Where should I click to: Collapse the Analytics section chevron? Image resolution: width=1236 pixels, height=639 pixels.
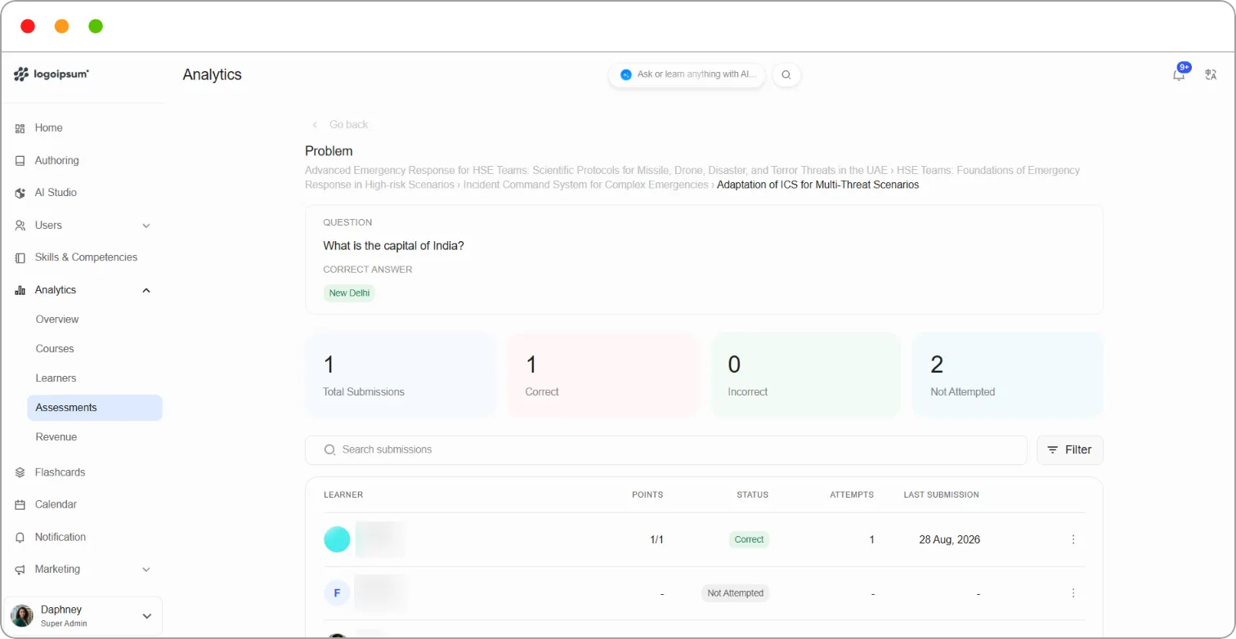[x=146, y=290]
